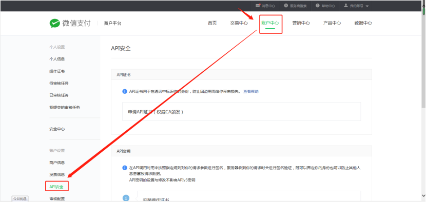
Task: Open 数据中心 navigation tab
Action: (363, 23)
